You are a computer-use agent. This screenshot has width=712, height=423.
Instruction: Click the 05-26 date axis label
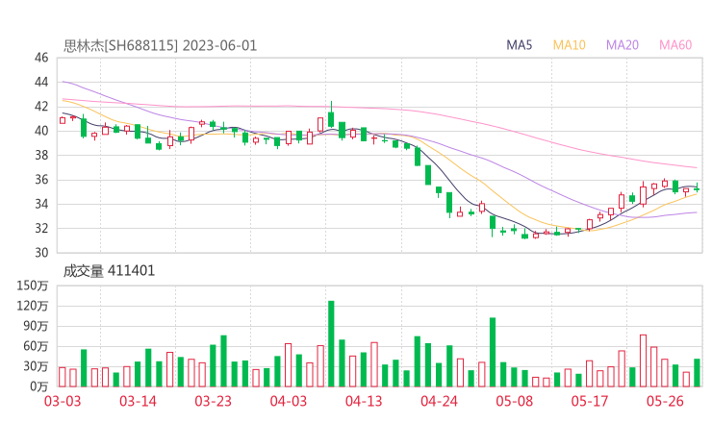[x=665, y=401]
